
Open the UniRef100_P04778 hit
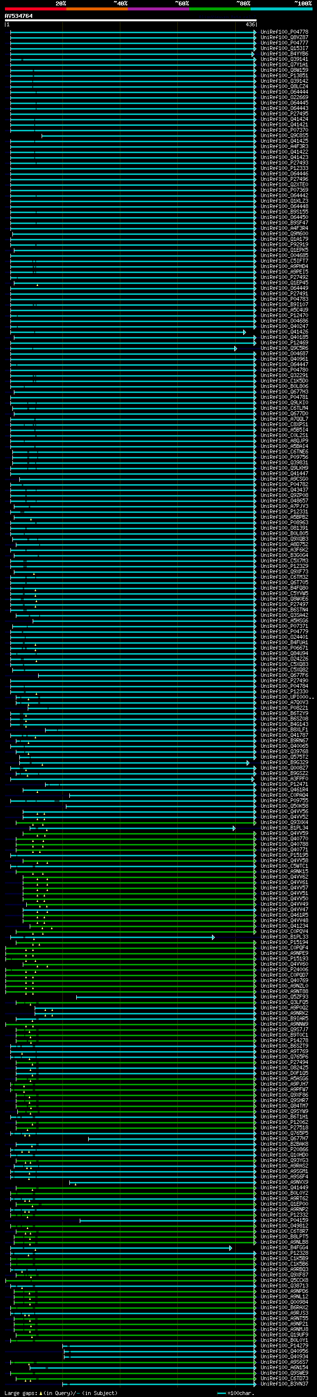coord(284,32)
